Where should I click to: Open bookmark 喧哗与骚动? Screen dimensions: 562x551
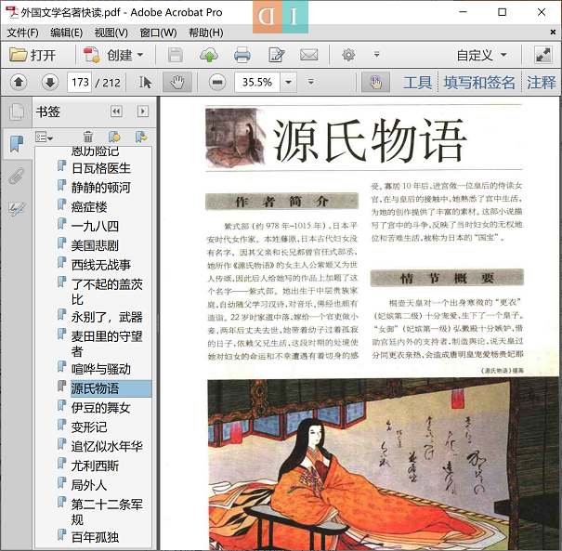pos(100,369)
